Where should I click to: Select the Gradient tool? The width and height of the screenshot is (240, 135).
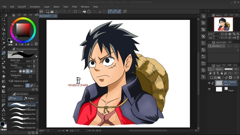3,91
